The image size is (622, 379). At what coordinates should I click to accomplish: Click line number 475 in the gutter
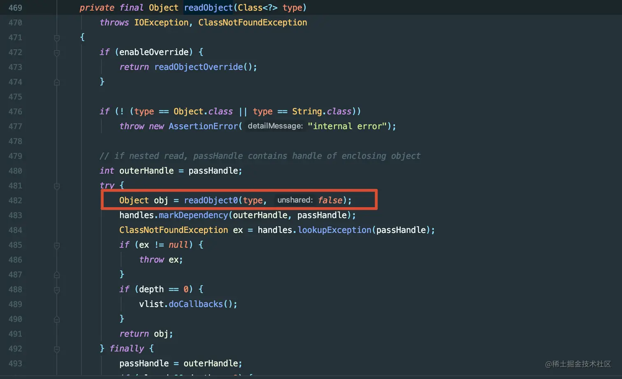pos(15,97)
